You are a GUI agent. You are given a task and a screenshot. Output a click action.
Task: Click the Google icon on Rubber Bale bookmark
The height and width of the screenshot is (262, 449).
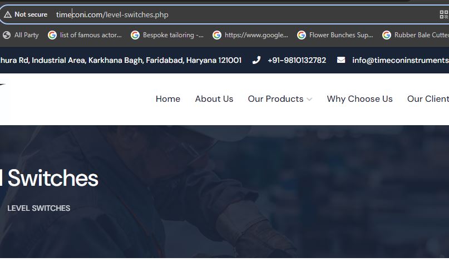[x=387, y=35]
